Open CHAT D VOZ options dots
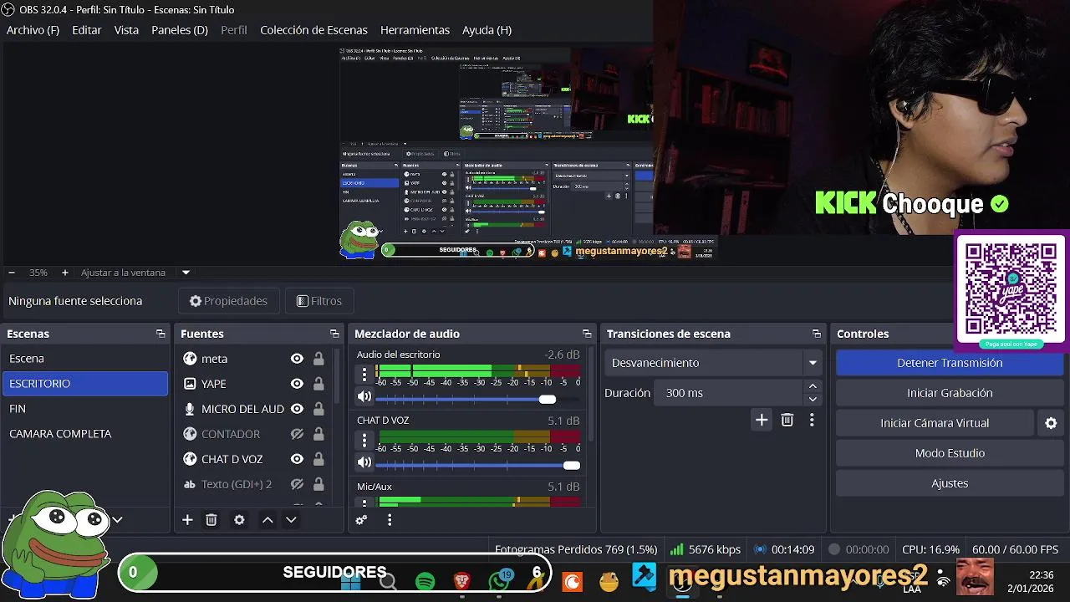 click(x=364, y=440)
